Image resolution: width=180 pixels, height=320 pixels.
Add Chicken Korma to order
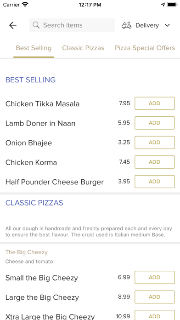click(x=155, y=162)
